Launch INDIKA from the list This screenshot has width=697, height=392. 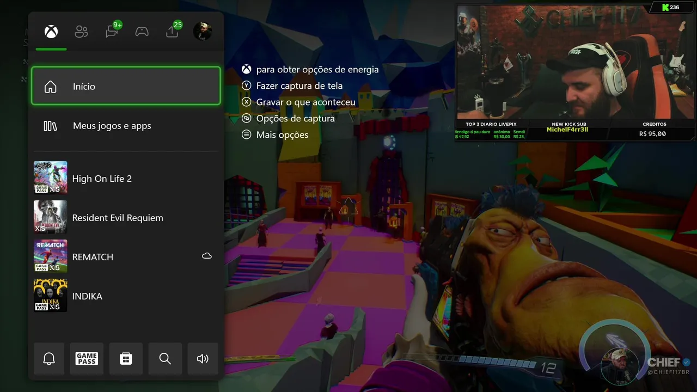126,296
